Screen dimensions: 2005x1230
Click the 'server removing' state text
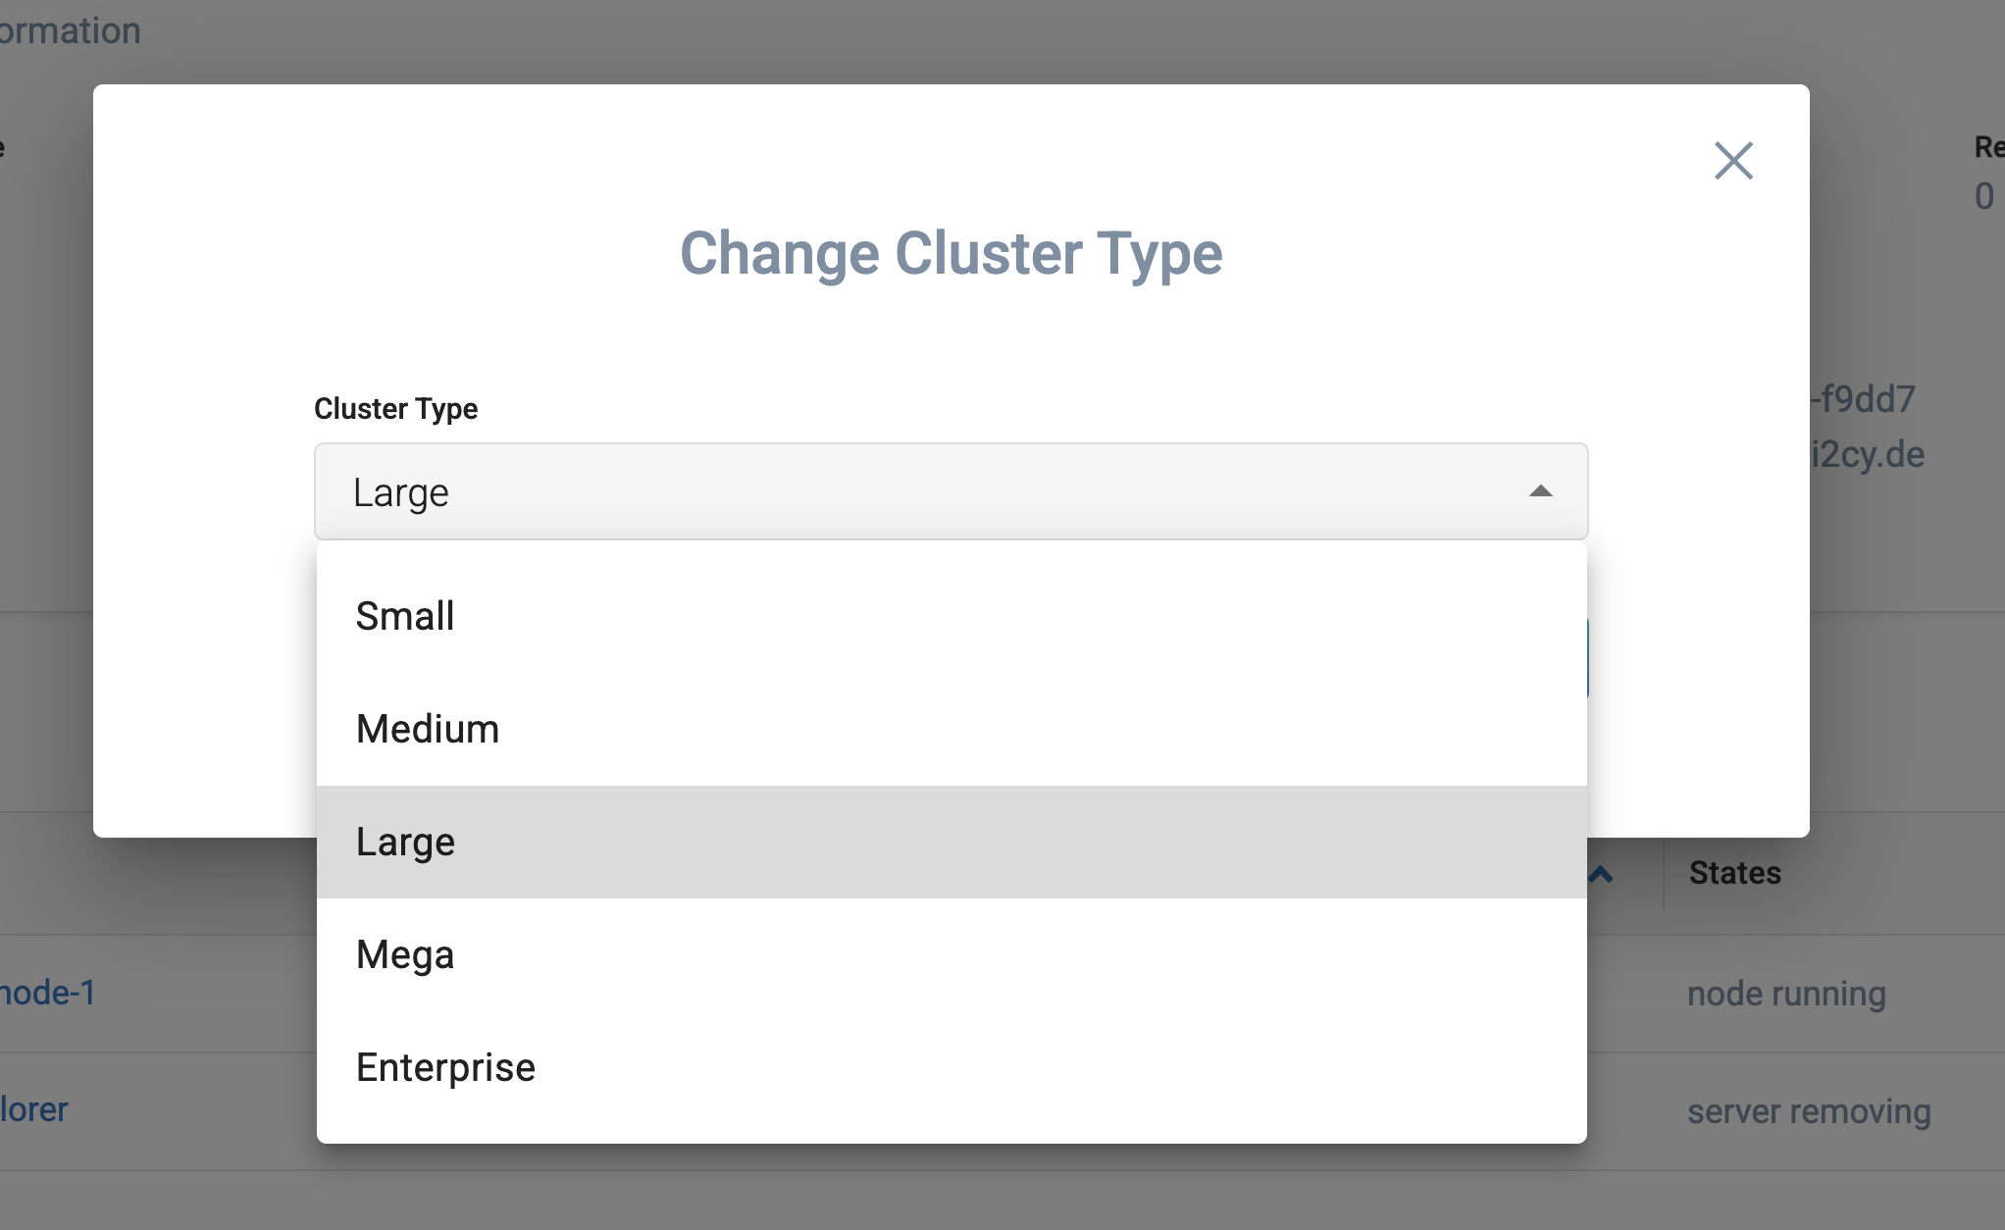tap(1809, 1111)
